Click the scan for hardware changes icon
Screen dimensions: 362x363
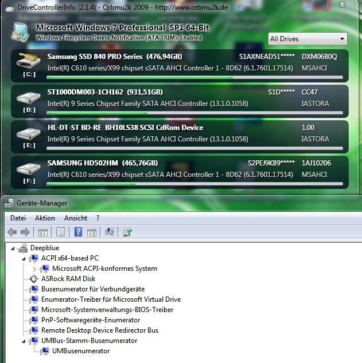pyautogui.click(x=110, y=232)
